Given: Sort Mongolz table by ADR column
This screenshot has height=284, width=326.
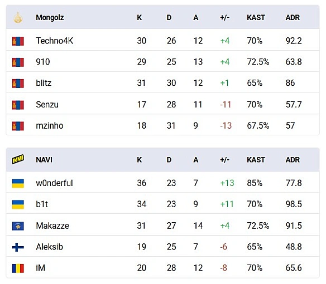Looking at the screenshot, I should [293, 17].
